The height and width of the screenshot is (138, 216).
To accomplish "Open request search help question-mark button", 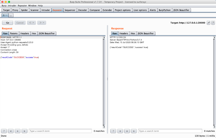I will pos(4,131).
